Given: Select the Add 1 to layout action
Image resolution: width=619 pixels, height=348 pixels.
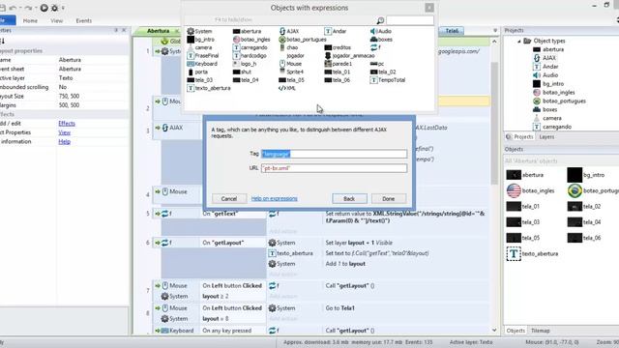Looking at the screenshot, I should tap(345, 264).
